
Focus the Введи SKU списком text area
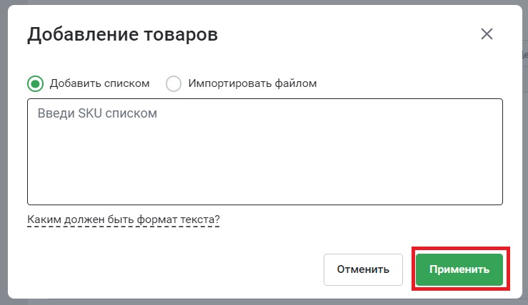click(x=265, y=152)
